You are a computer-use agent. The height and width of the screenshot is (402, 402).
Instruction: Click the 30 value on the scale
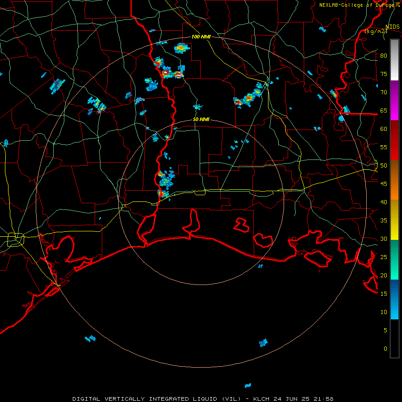[384, 239]
